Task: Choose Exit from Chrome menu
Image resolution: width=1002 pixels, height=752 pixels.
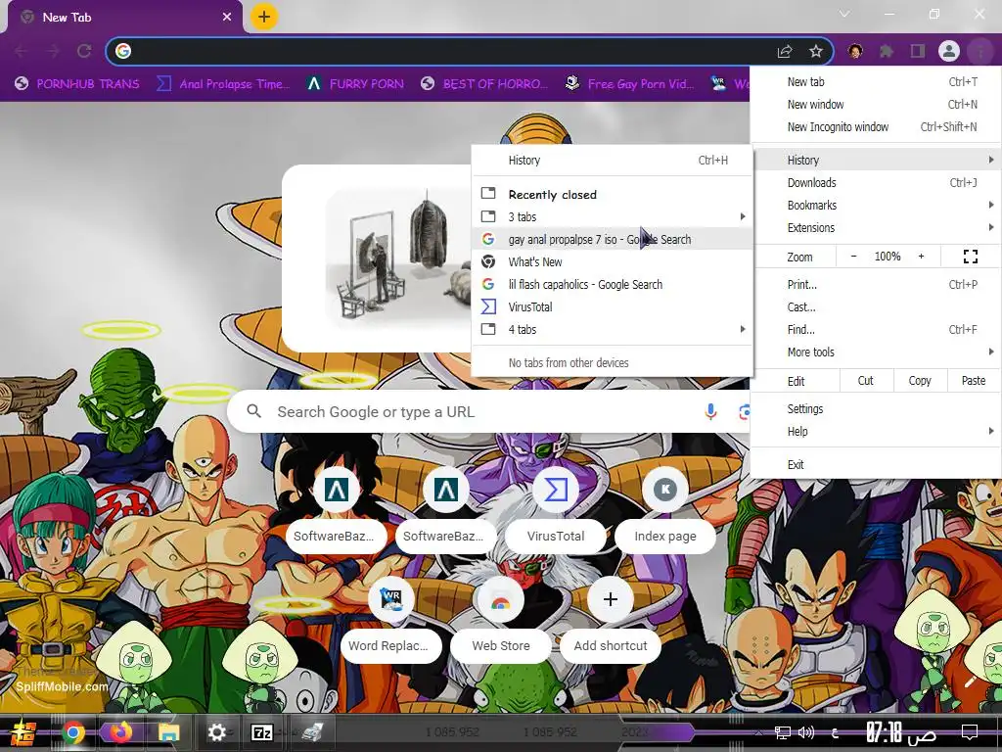Action: pos(876,465)
